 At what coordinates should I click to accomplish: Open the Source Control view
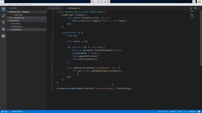point(3,22)
